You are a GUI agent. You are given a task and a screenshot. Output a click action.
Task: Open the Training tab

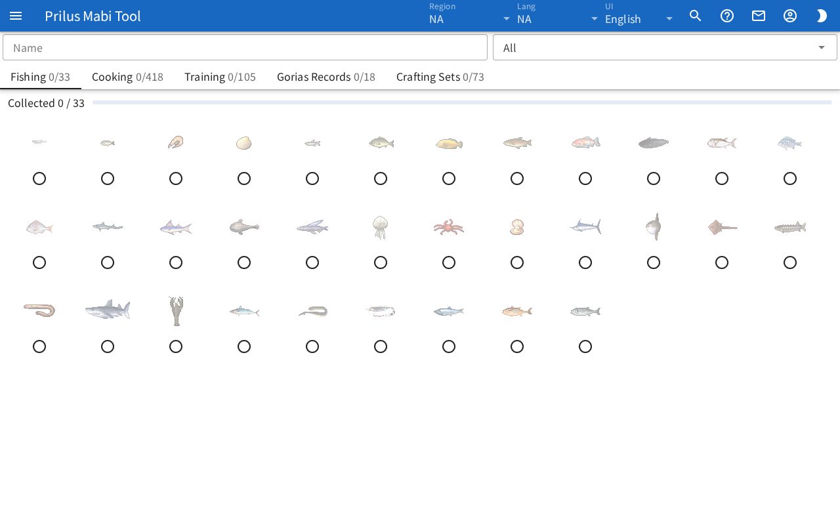pyautogui.click(x=220, y=77)
